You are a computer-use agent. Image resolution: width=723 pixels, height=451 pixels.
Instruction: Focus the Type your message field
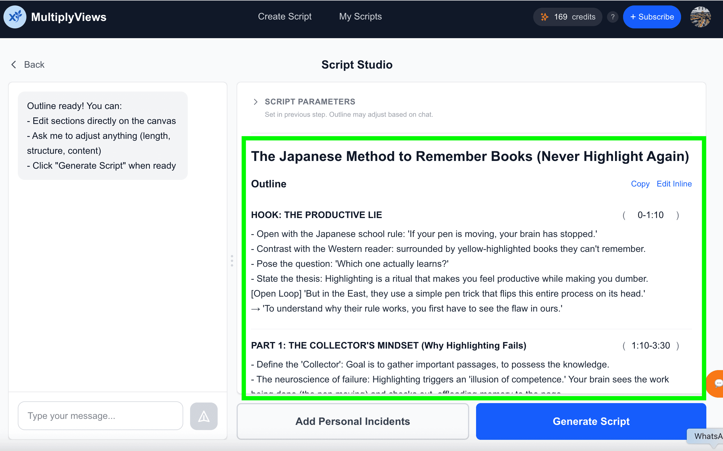point(100,415)
